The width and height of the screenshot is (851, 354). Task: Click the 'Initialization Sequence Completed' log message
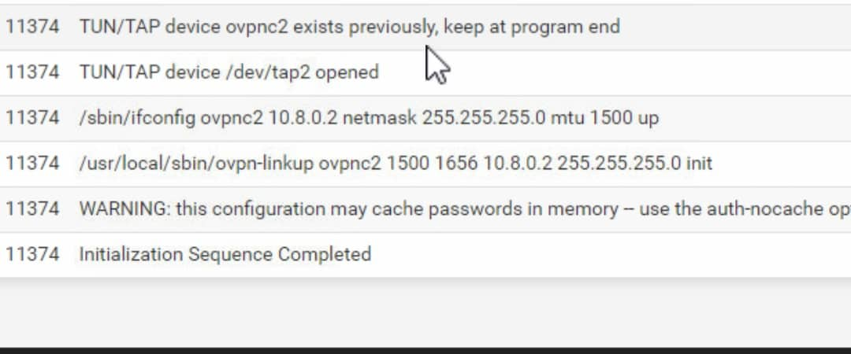point(225,255)
